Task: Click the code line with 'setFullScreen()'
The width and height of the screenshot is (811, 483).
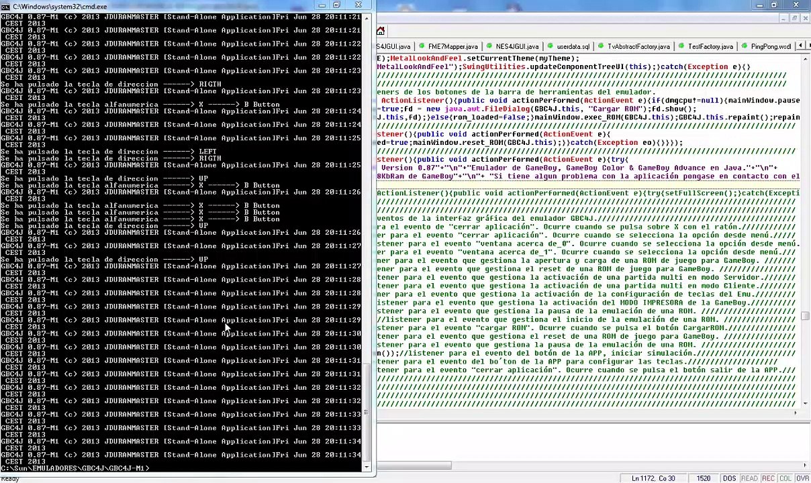Action: (588, 193)
